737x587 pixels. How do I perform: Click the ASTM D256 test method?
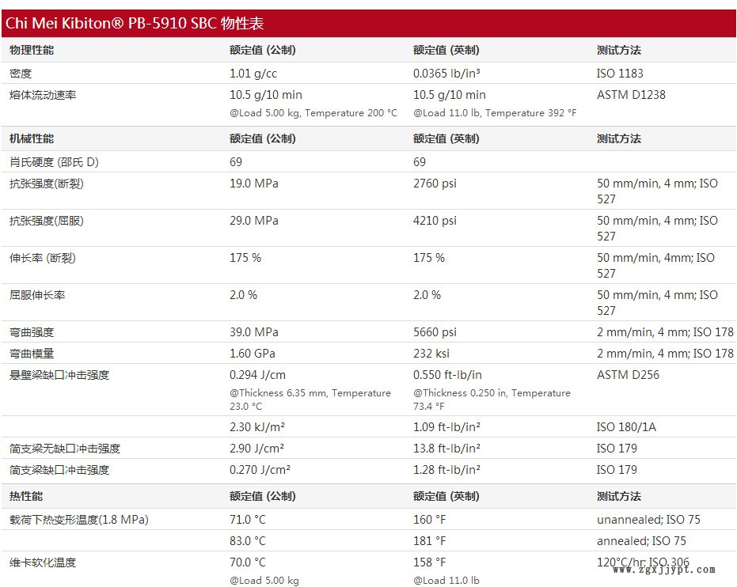click(628, 375)
